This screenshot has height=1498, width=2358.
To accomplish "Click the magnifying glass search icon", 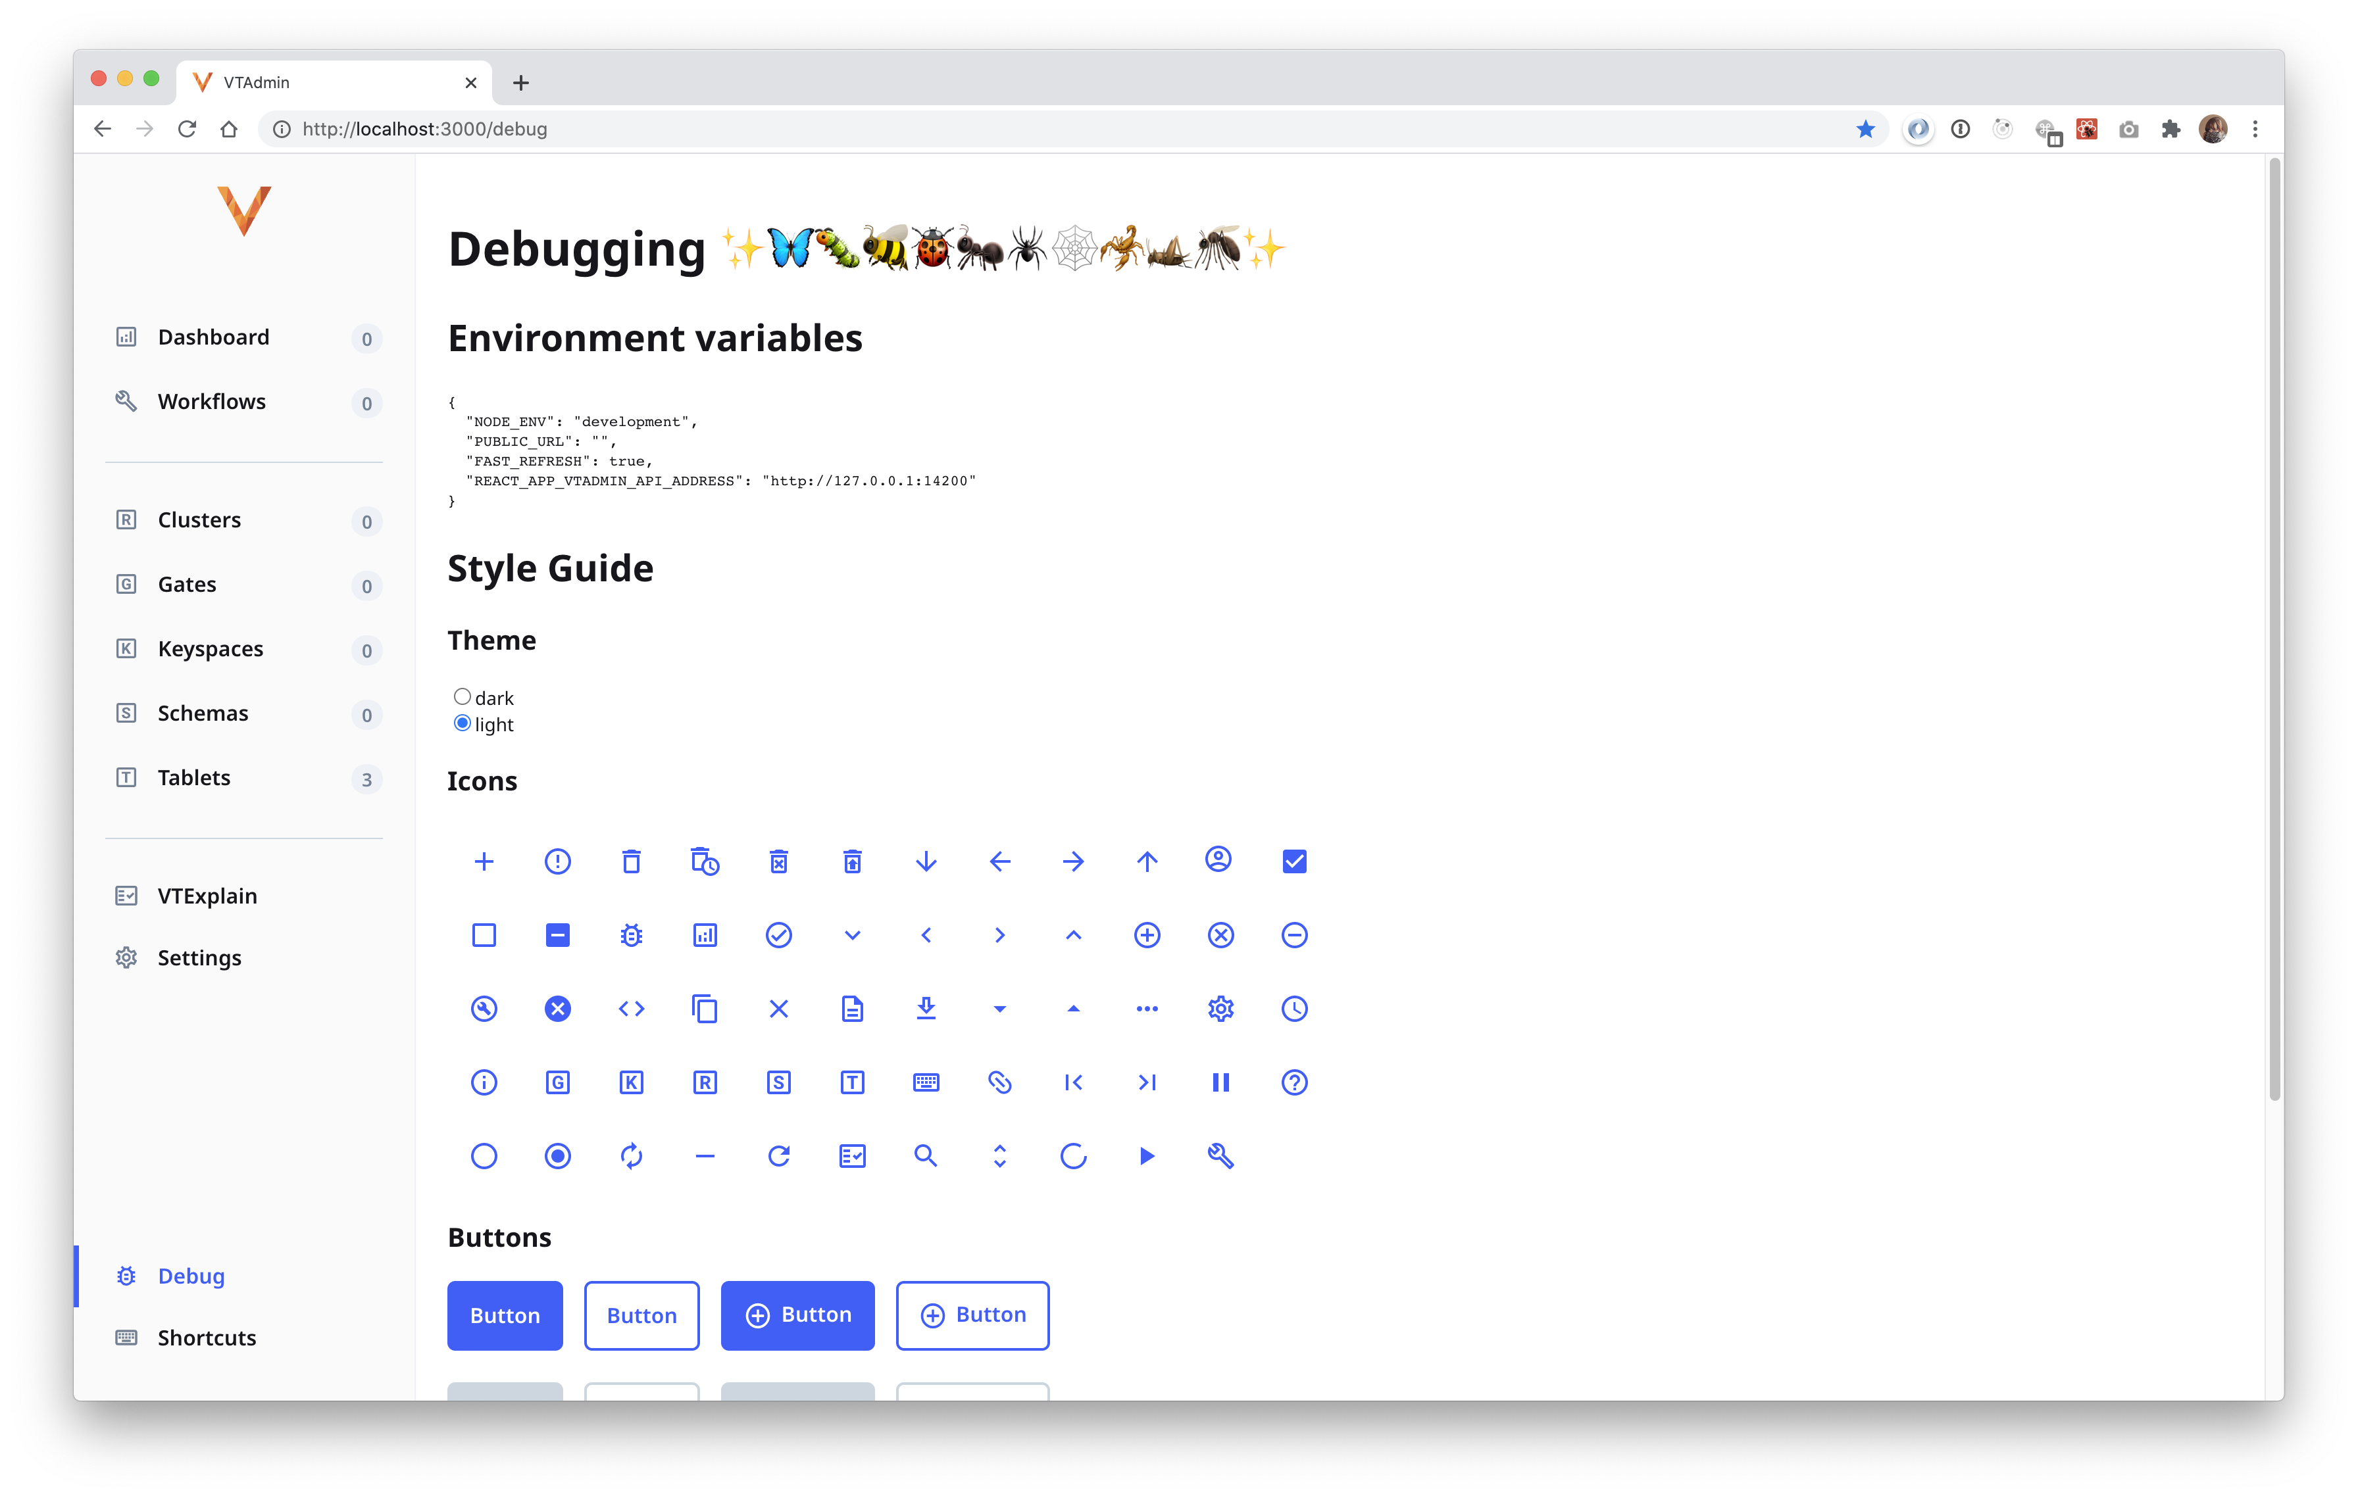I will 926,1155.
